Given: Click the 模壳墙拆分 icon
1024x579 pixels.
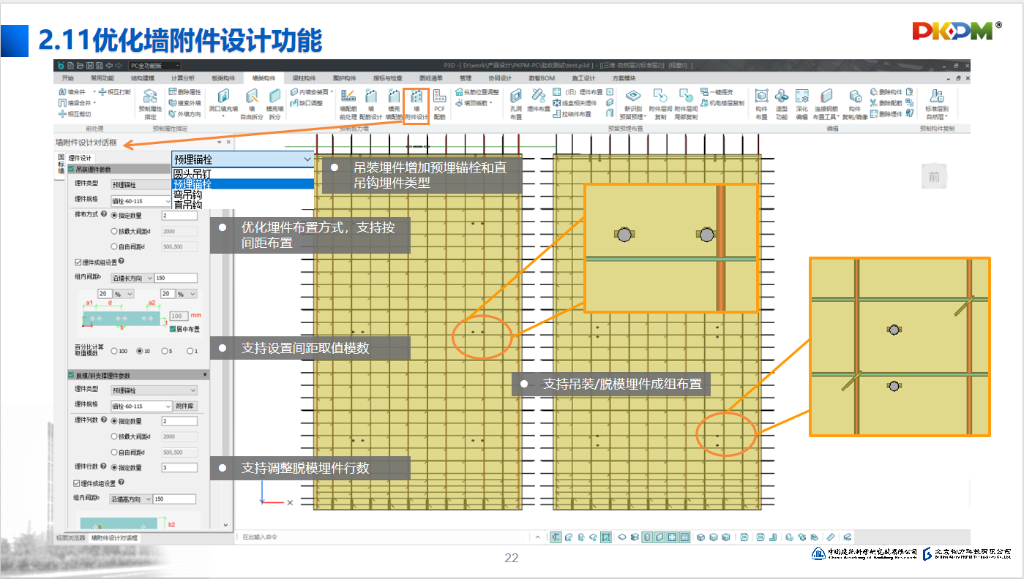Looking at the screenshot, I should pyautogui.click(x=274, y=104).
